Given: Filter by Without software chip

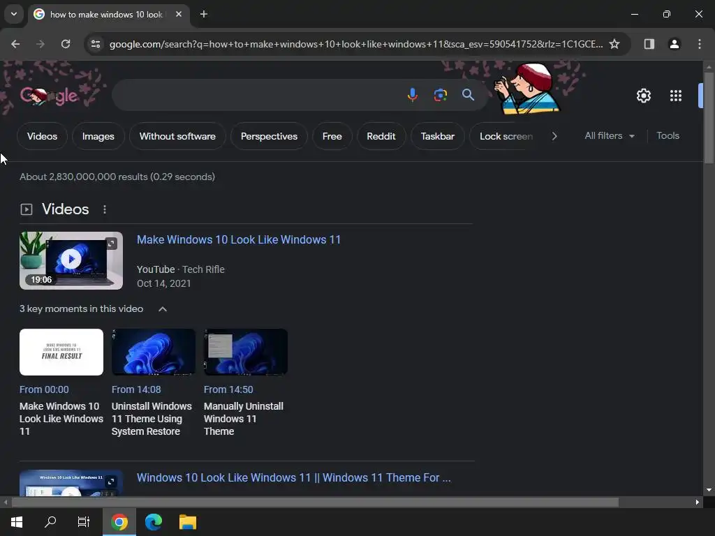Looking at the screenshot, I should pyautogui.click(x=177, y=136).
